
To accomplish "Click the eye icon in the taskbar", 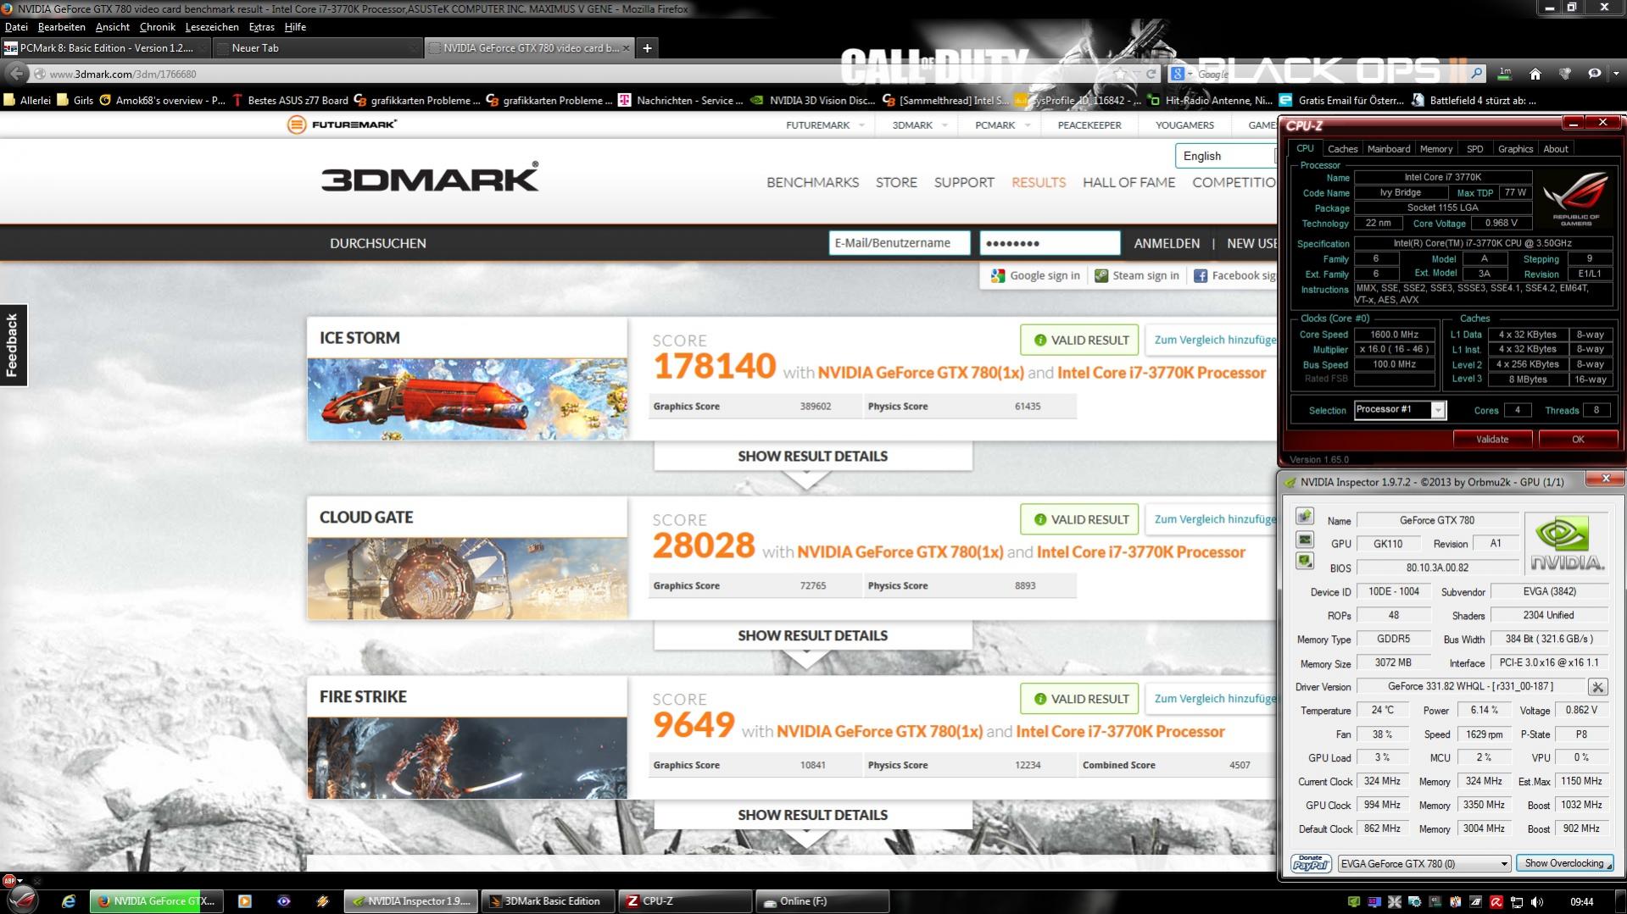I will [x=284, y=901].
